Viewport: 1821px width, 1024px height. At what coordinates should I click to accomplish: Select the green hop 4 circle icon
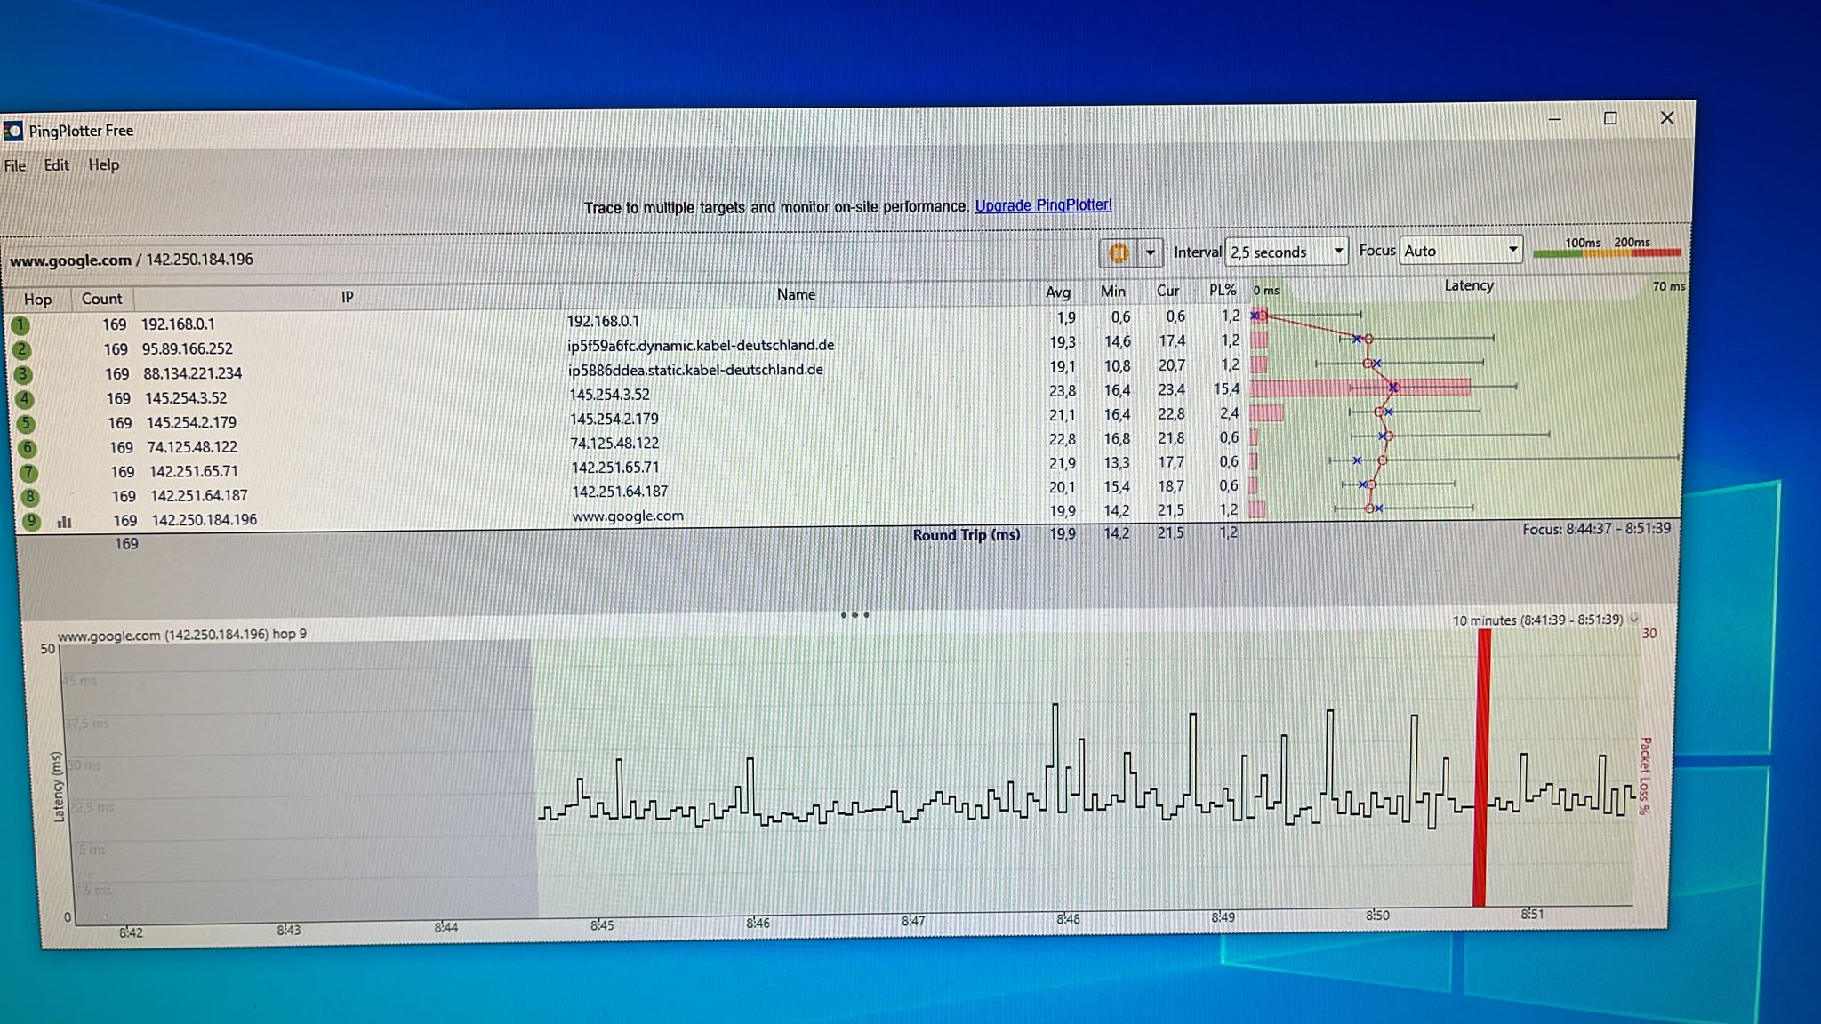(x=24, y=399)
